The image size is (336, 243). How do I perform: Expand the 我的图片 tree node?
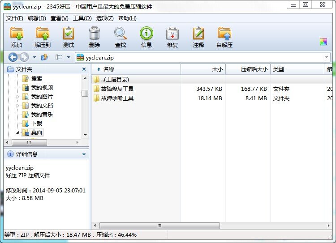(17, 97)
